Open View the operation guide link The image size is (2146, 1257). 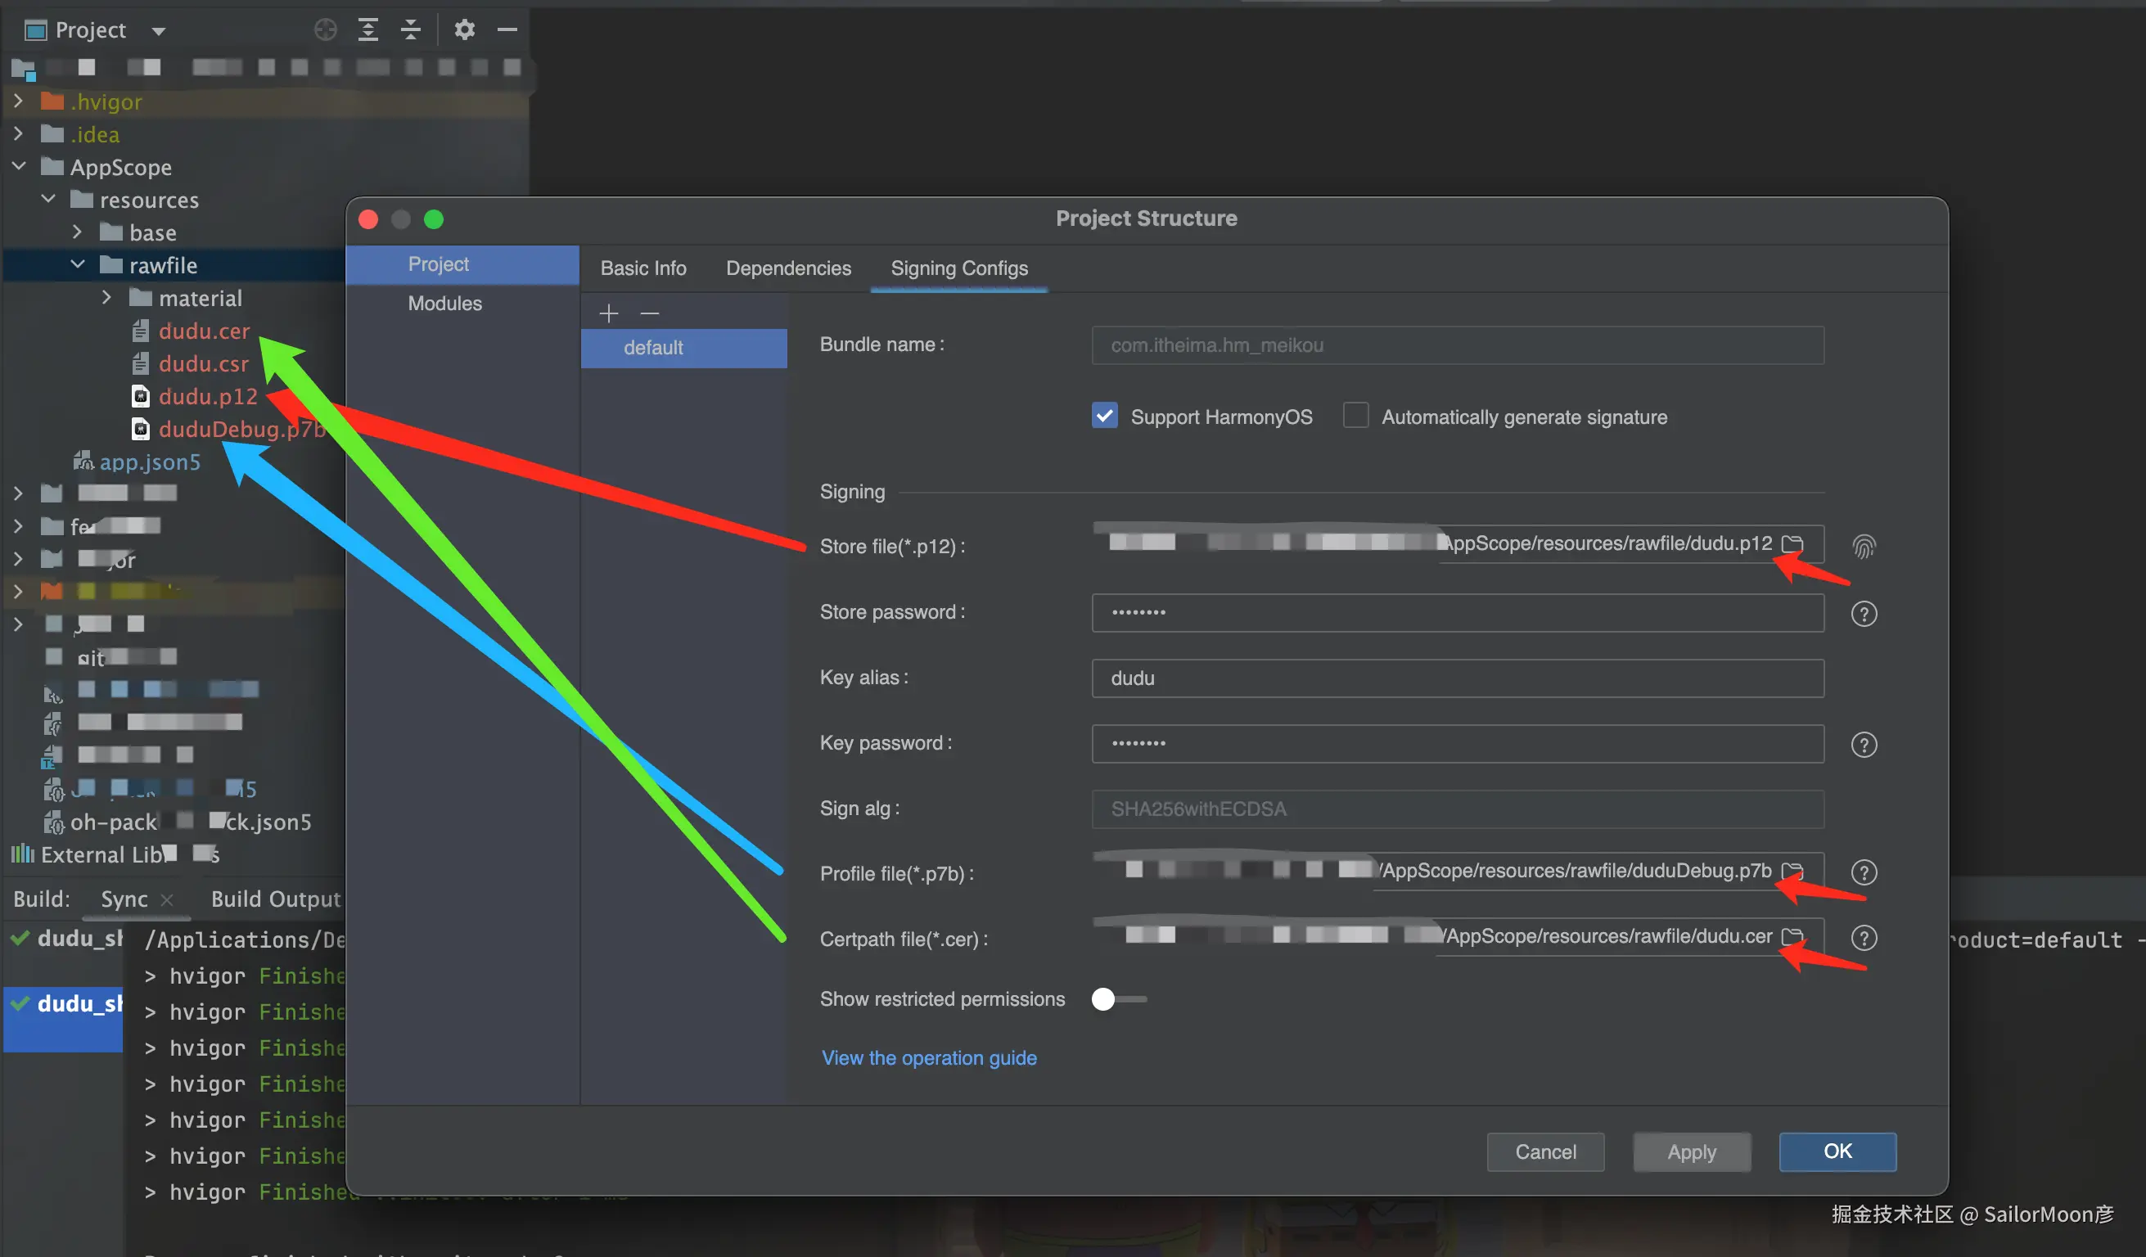coord(928,1057)
